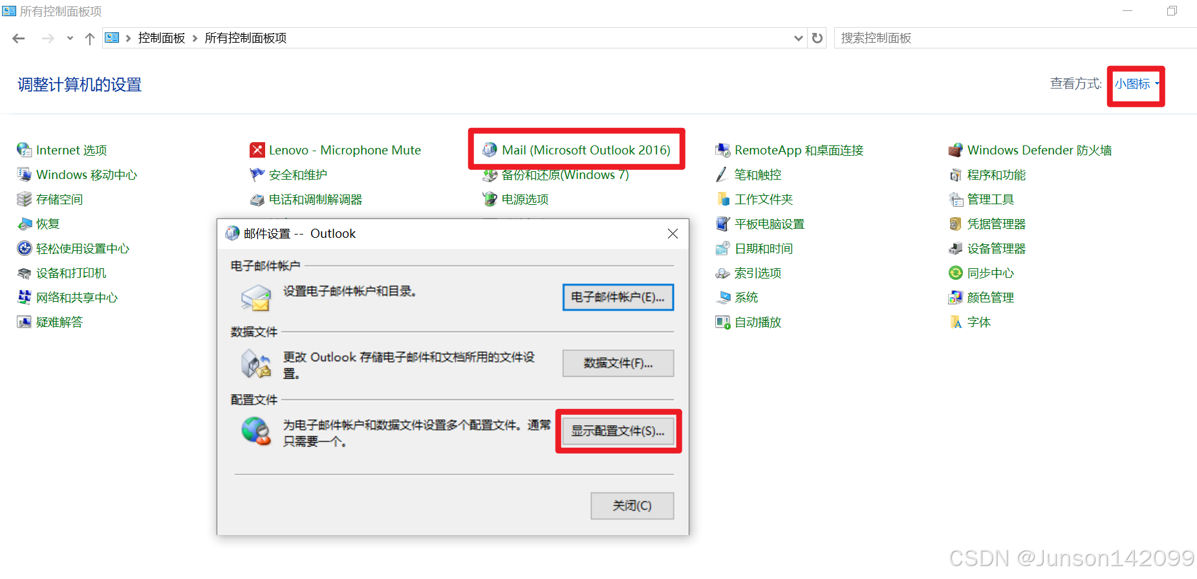Viewport: 1197px width, 579px height.
Task: Click the 电源选项 text link
Action: coord(525,199)
